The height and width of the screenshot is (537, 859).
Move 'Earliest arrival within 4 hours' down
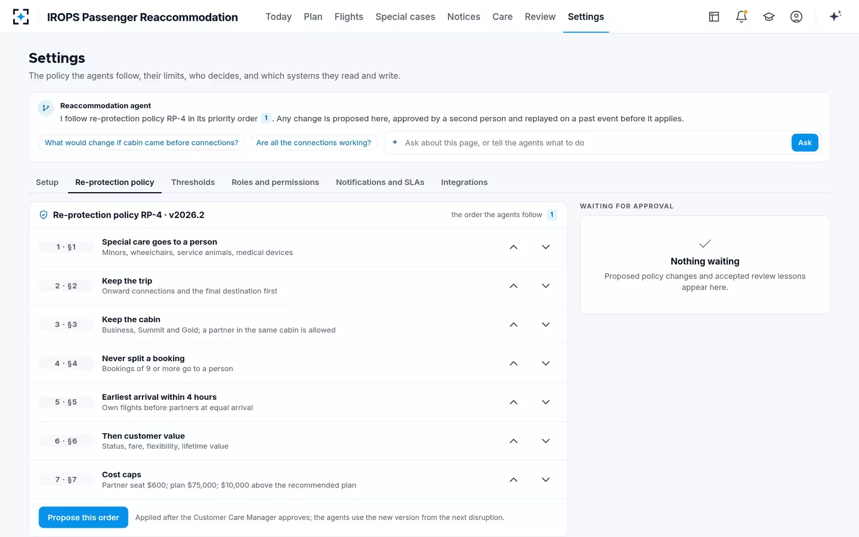click(x=546, y=402)
